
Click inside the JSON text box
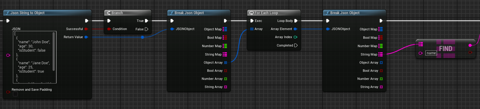33,57
